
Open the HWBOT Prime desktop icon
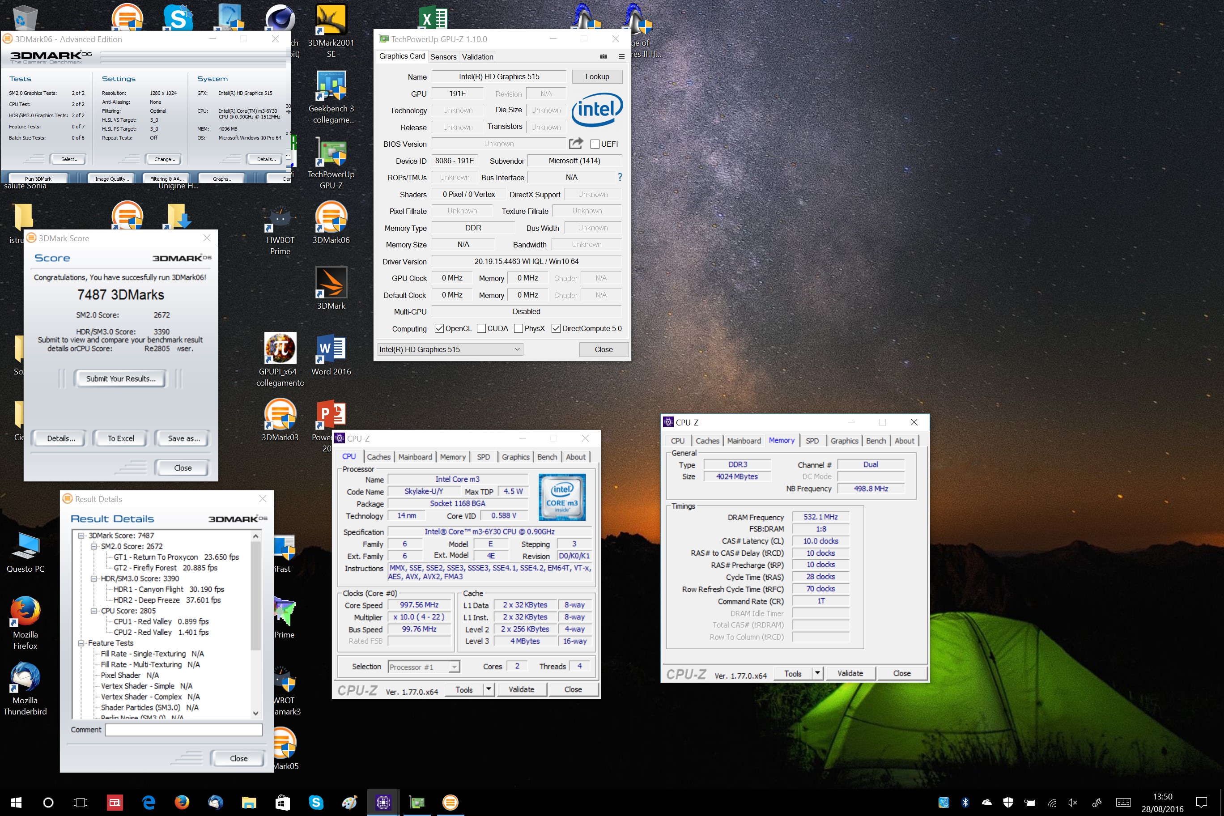point(280,229)
